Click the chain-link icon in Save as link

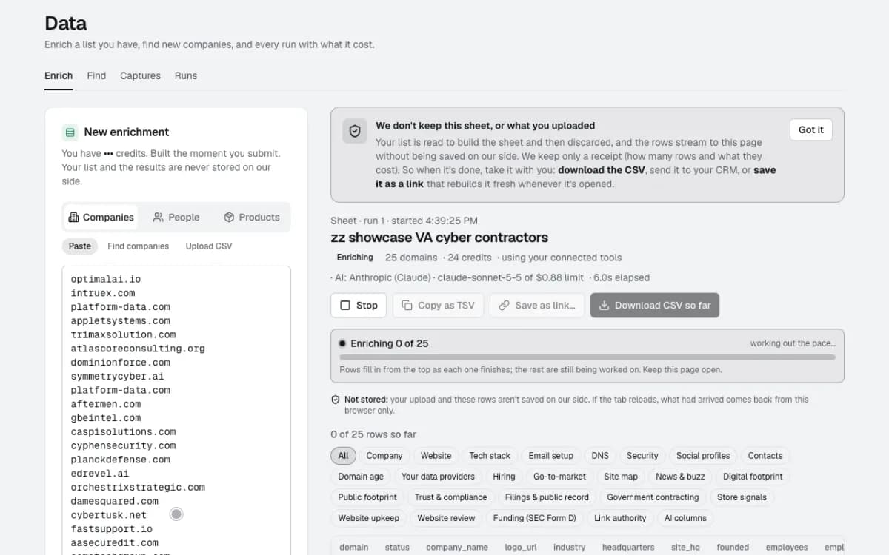(504, 305)
